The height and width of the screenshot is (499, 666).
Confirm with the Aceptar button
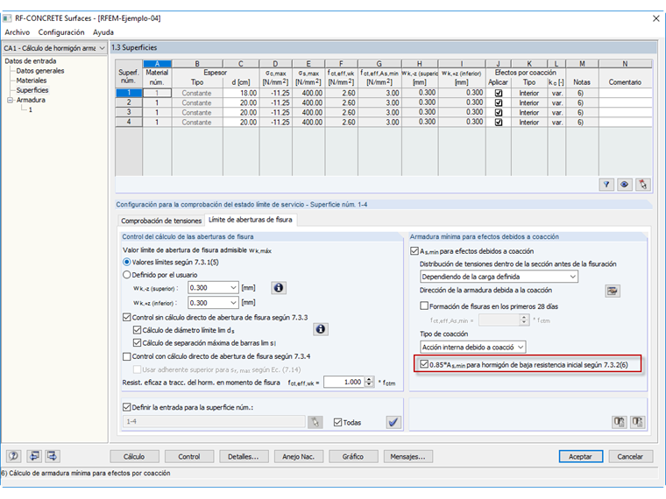click(x=581, y=457)
